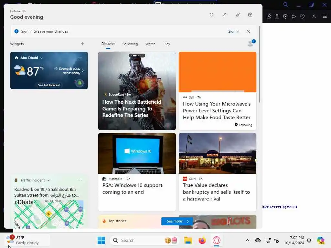This screenshot has width=331, height=248.
Task: Expand the Traffic incident dropdown
Action: click(48, 180)
